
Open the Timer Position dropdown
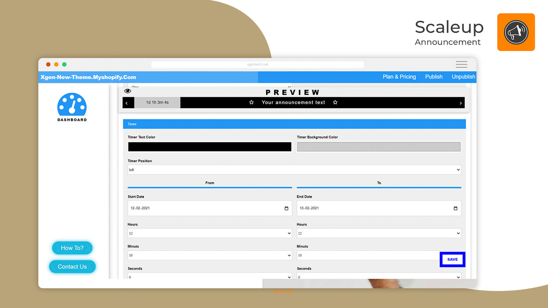(x=295, y=169)
